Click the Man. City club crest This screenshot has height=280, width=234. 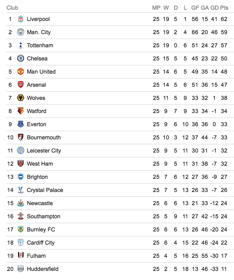click(21, 32)
